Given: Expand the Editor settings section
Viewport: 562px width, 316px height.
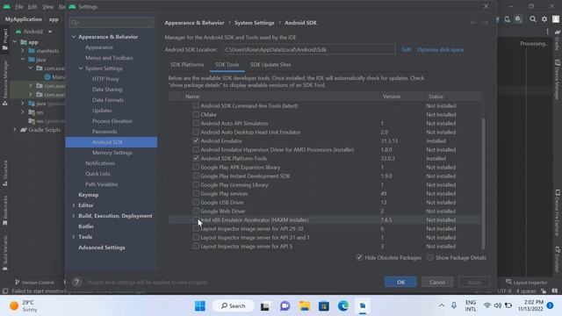Looking at the screenshot, I should tap(74, 205).
